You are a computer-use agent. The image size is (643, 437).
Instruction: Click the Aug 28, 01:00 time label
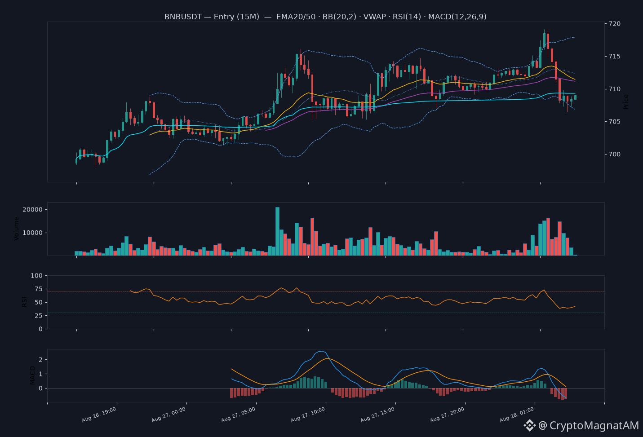(x=517, y=415)
